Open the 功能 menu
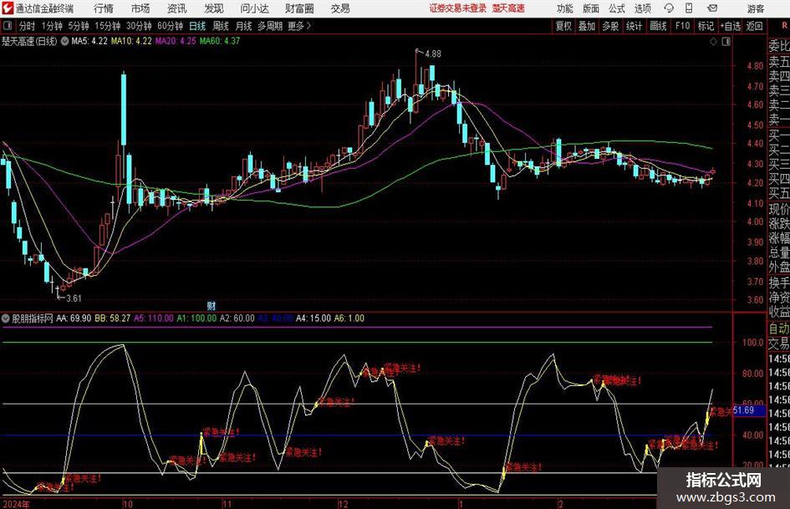Viewport: 790px width, 509px height. 565,8
